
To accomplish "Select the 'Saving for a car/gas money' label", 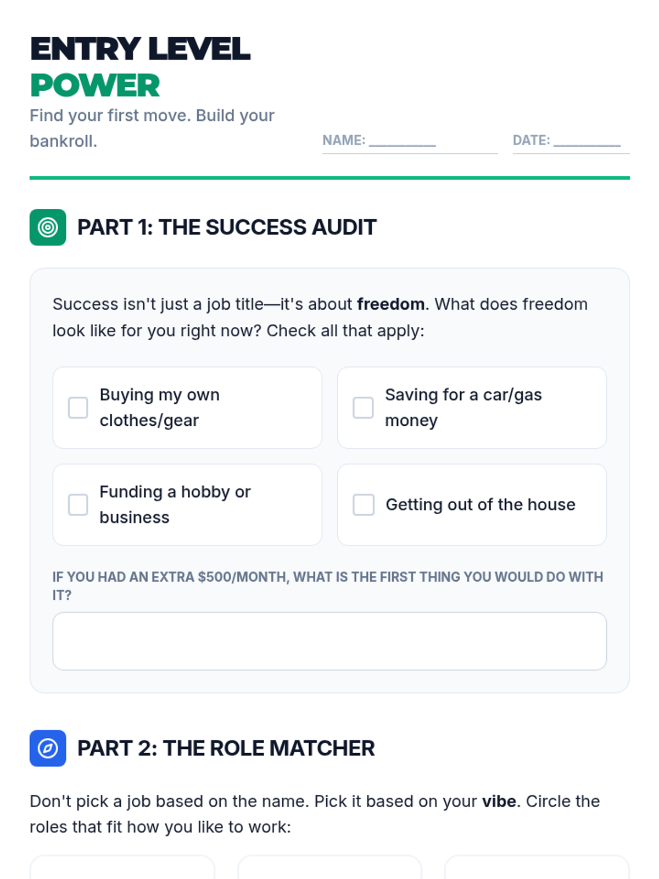I will 463,408.
